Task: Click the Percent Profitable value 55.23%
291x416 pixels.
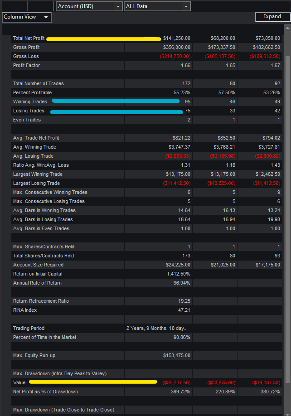Action: point(182,93)
